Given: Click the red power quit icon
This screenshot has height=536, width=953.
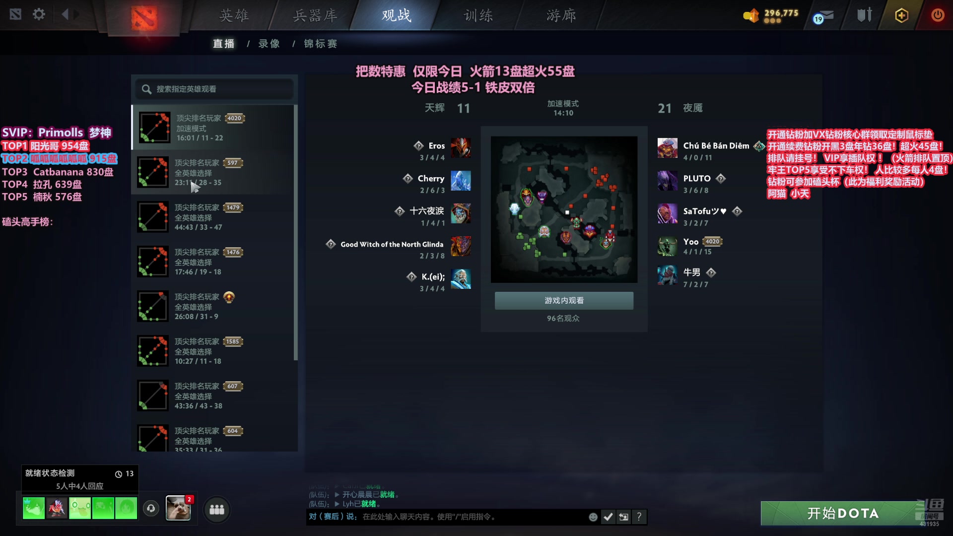Looking at the screenshot, I should (938, 15).
